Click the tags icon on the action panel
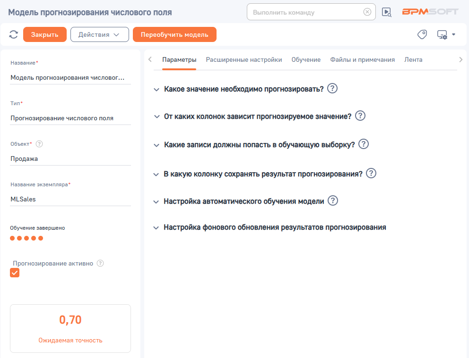This screenshot has width=469, height=358. (422, 34)
